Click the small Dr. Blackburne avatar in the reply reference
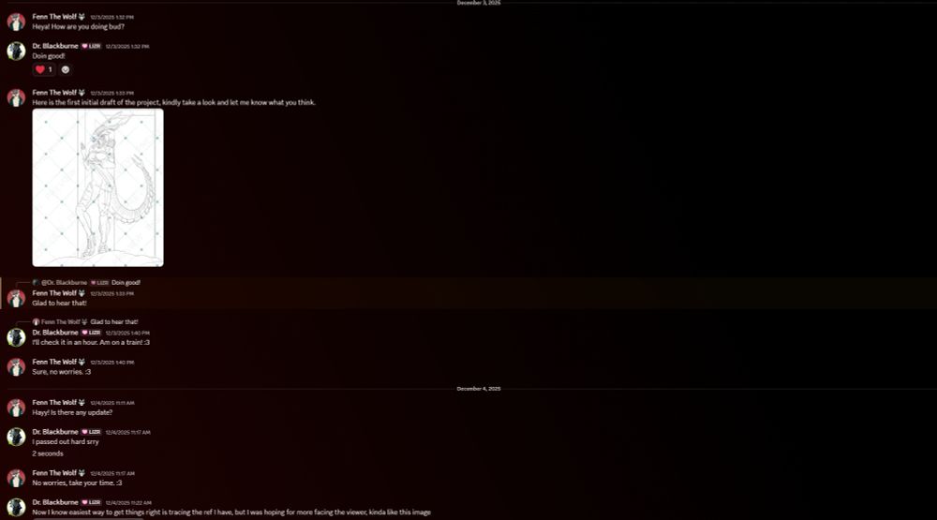Screen dimensions: 937x520 (x=36, y=283)
